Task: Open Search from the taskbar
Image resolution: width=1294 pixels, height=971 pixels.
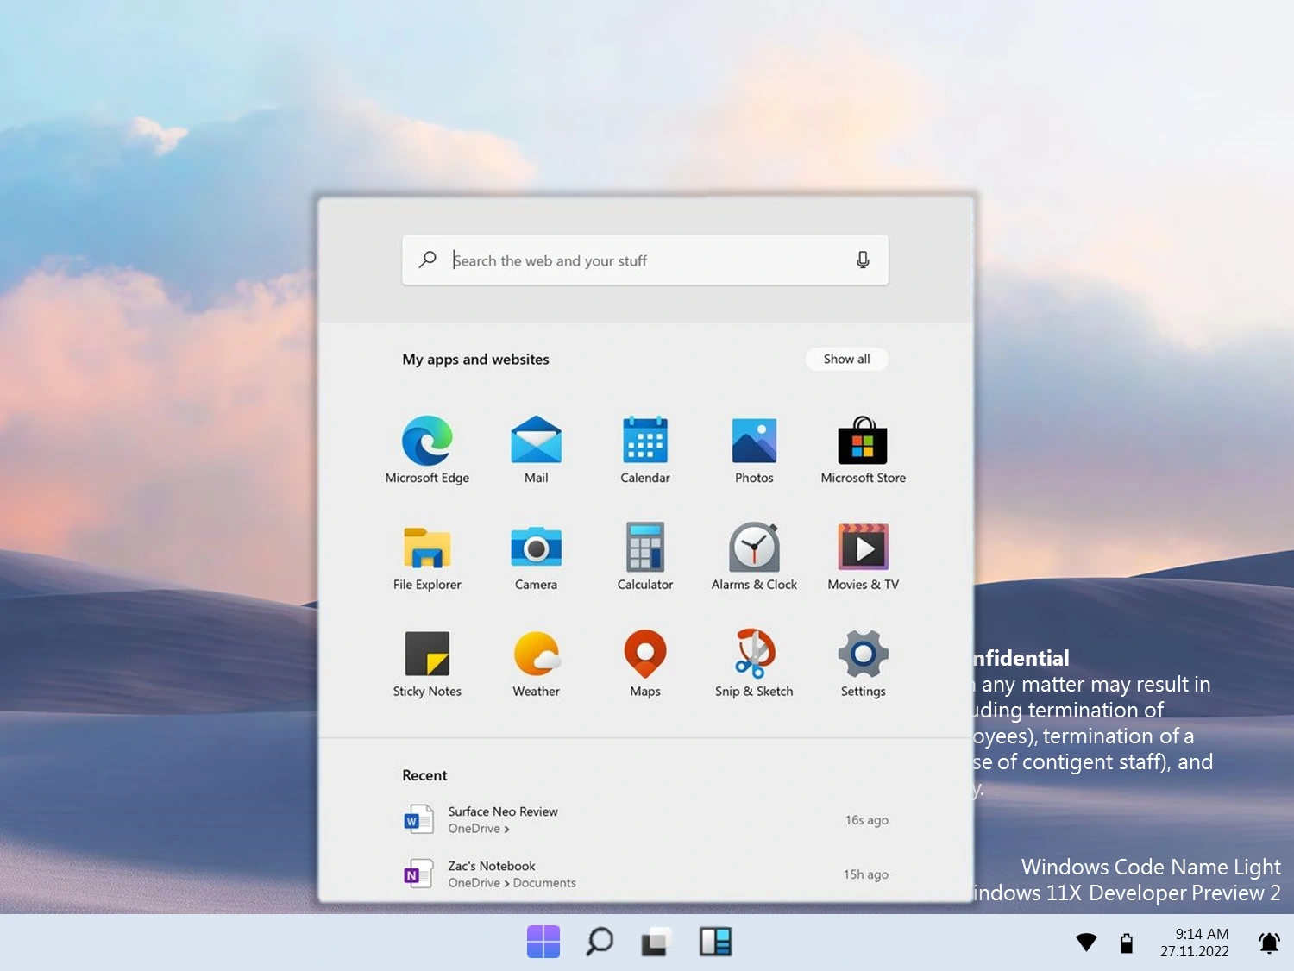Action: point(600,942)
